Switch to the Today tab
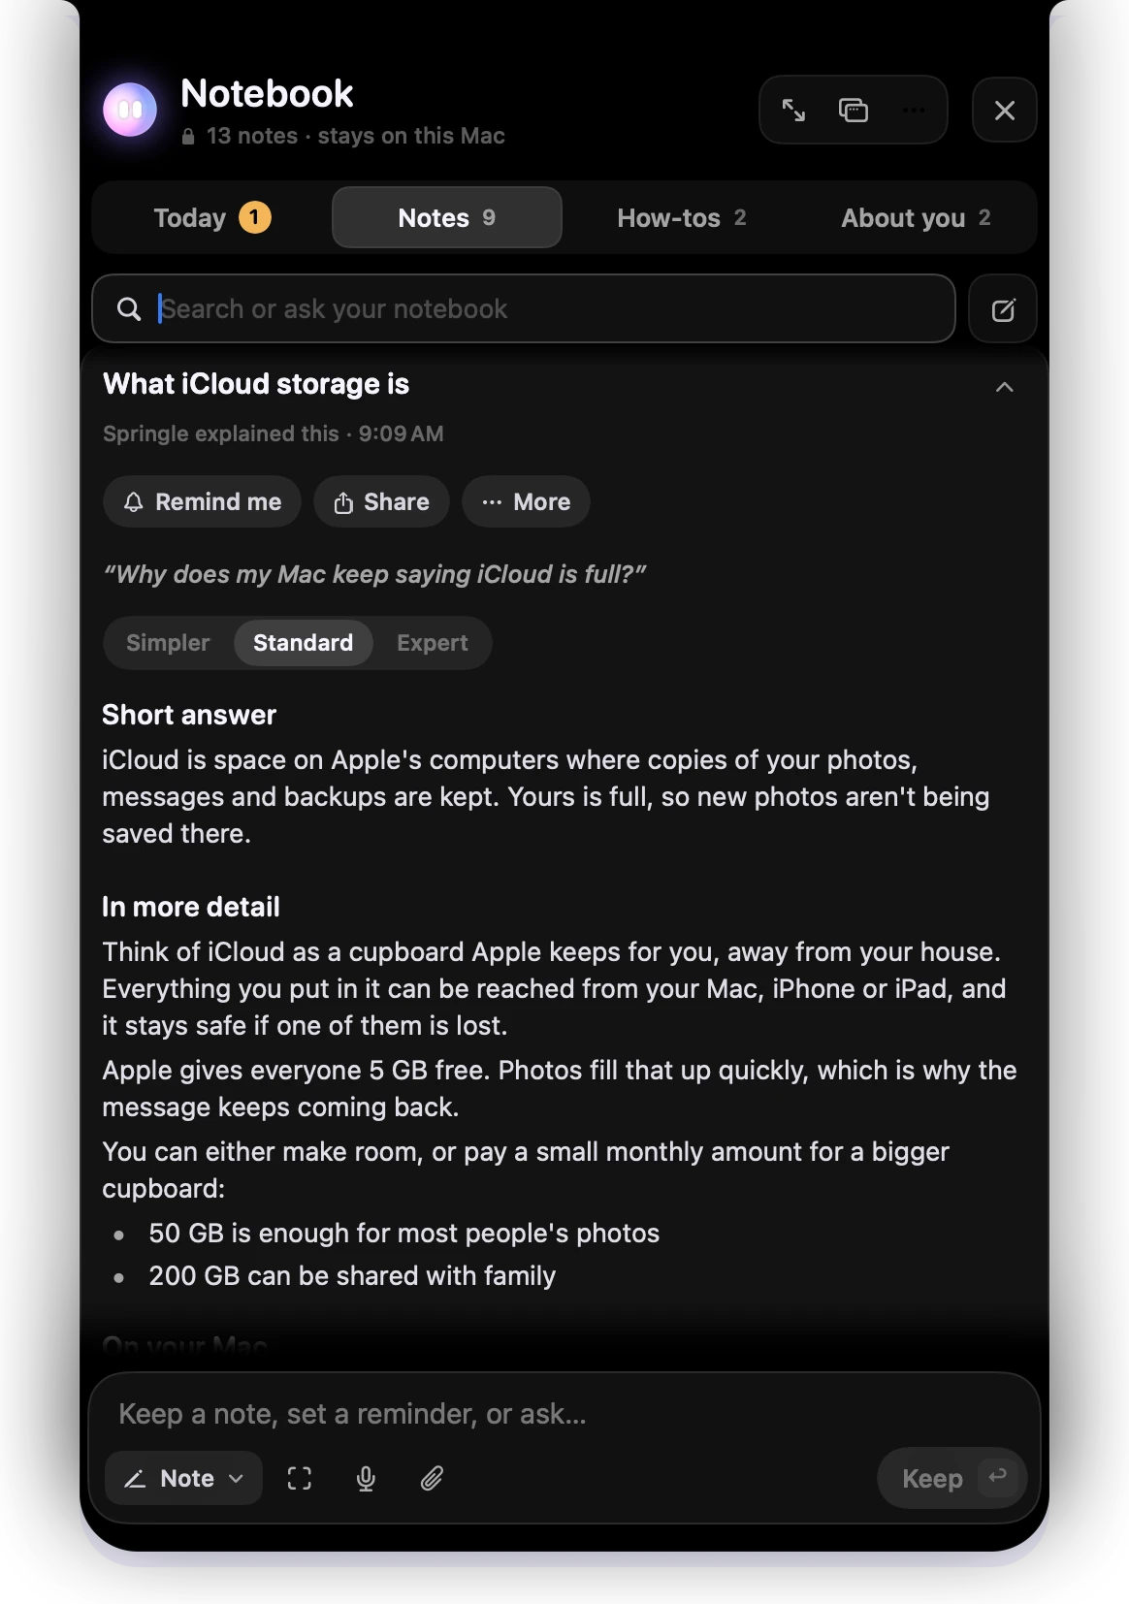This screenshot has width=1129, height=1604. tap(212, 217)
